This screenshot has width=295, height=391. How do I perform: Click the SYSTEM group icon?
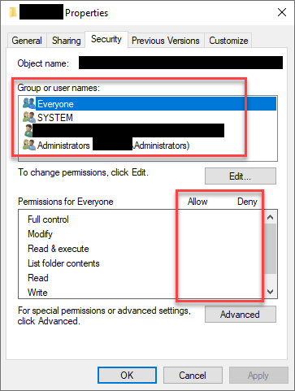(29, 117)
